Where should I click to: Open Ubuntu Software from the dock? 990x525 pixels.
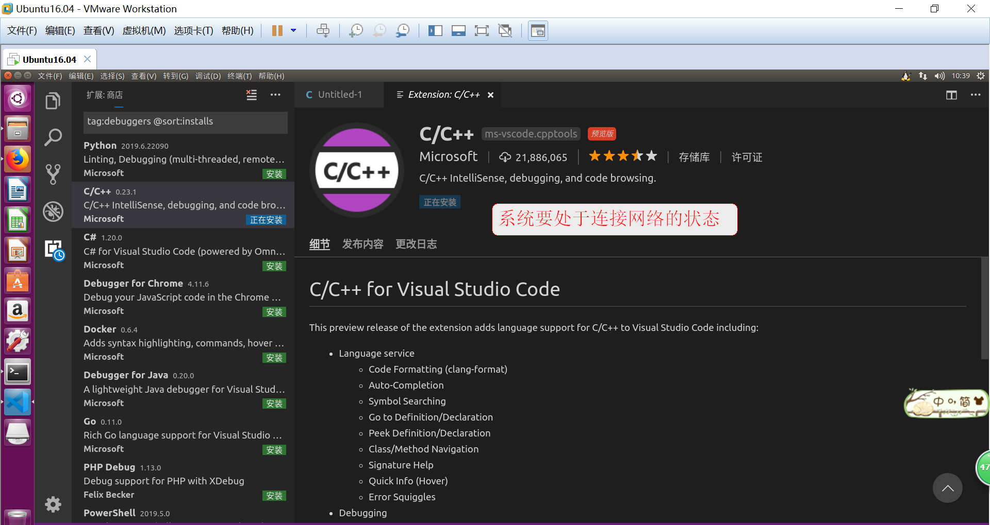pos(18,281)
